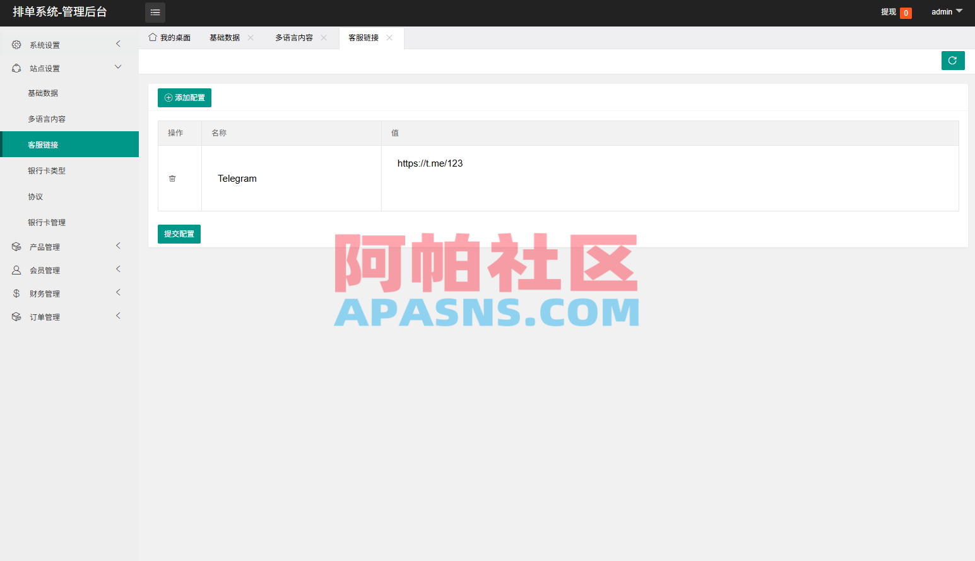Click the 产品管理 cube icon
This screenshot has height=561, width=975.
[16, 247]
